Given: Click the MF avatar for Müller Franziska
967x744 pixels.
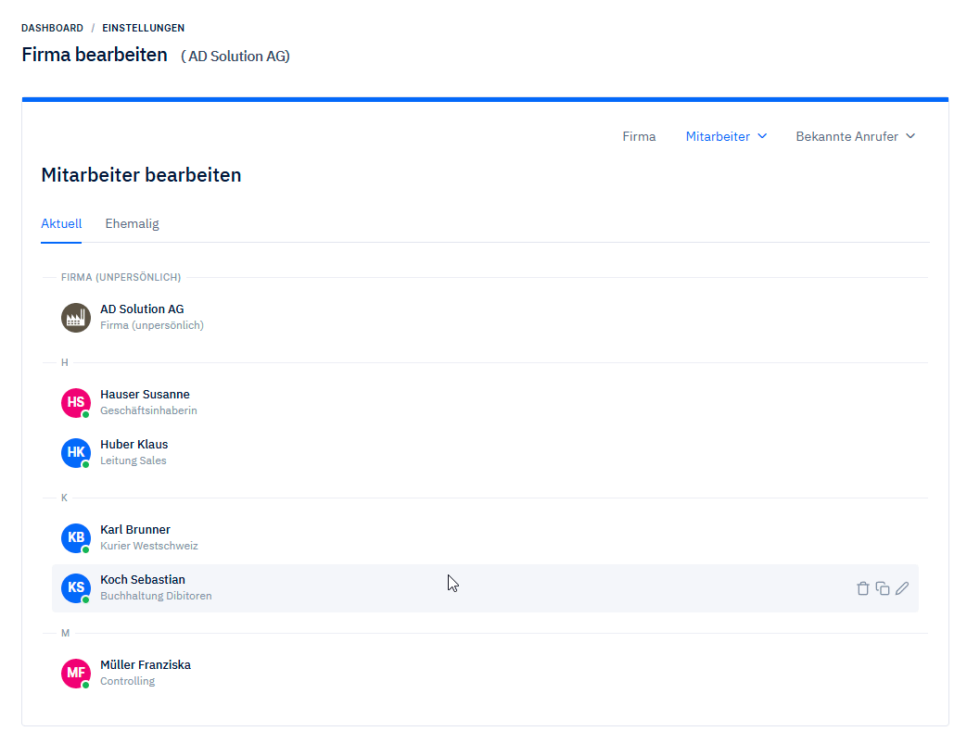Looking at the screenshot, I should [76, 674].
